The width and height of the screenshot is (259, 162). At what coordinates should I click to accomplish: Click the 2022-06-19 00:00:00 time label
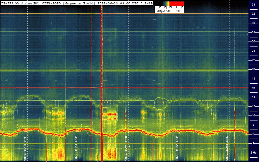[x=26, y=148]
